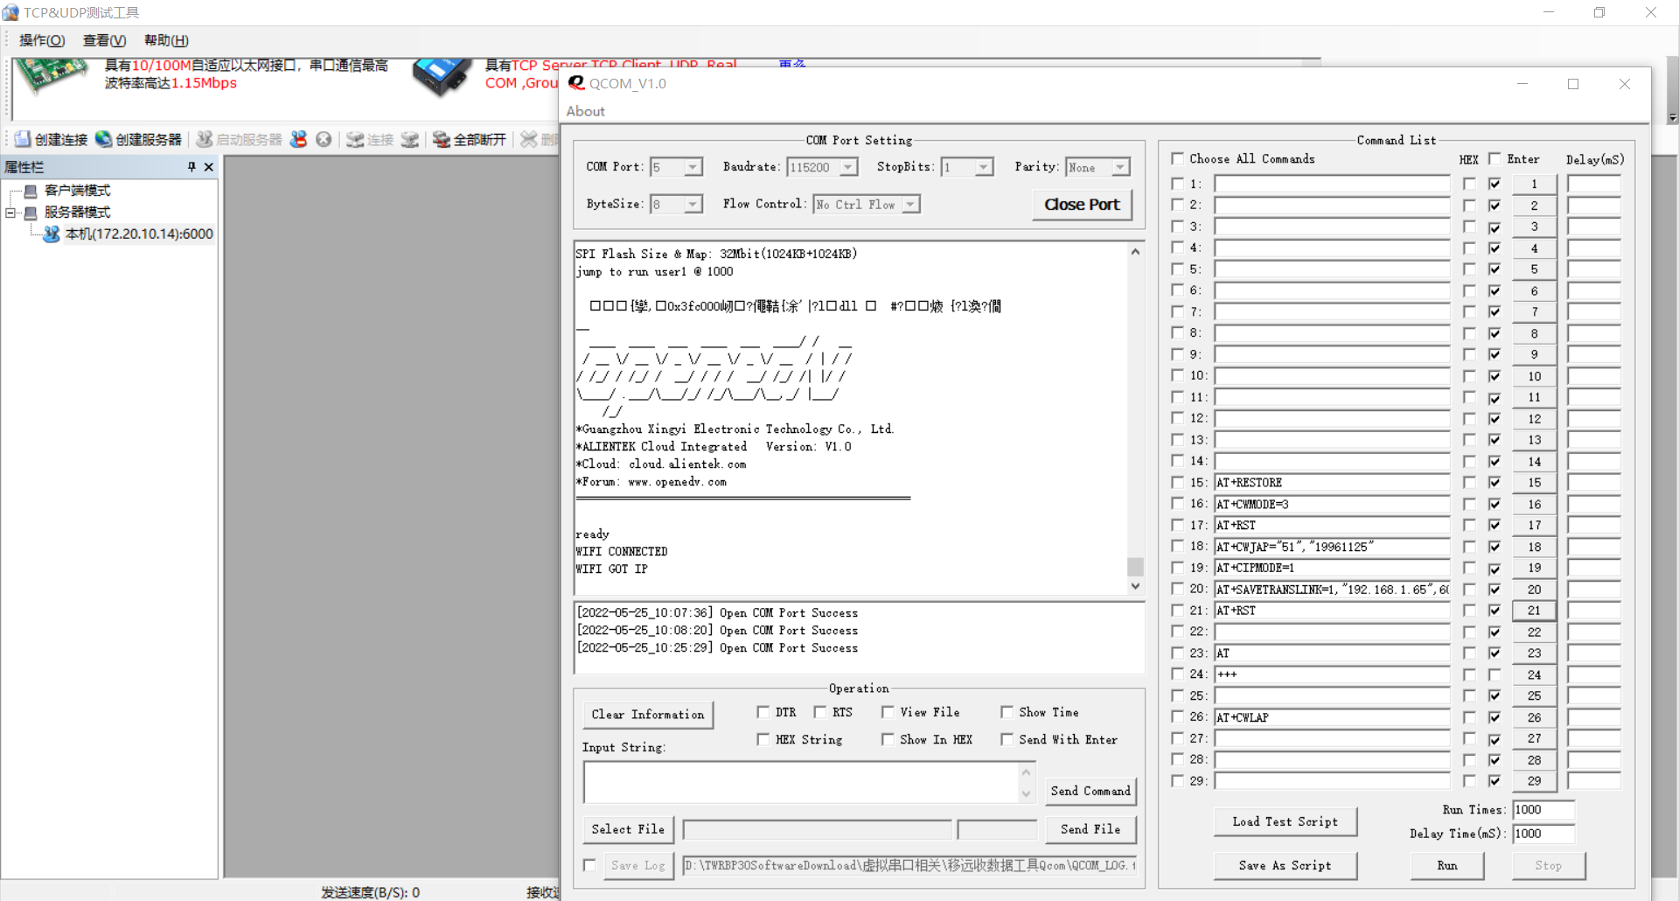Click the Close Port button
Viewport: 1679px width, 901px height.
(x=1082, y=204)
